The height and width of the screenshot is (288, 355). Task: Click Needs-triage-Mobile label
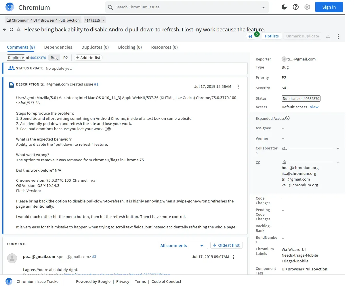300,255
